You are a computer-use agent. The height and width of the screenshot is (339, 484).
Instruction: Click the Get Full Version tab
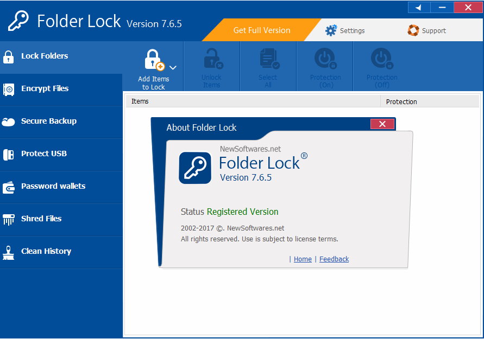[262, 30]
